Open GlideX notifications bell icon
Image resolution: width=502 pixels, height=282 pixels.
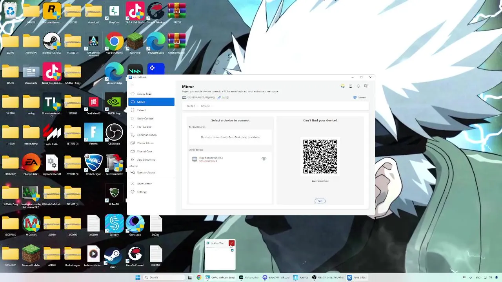pos(358,86)
